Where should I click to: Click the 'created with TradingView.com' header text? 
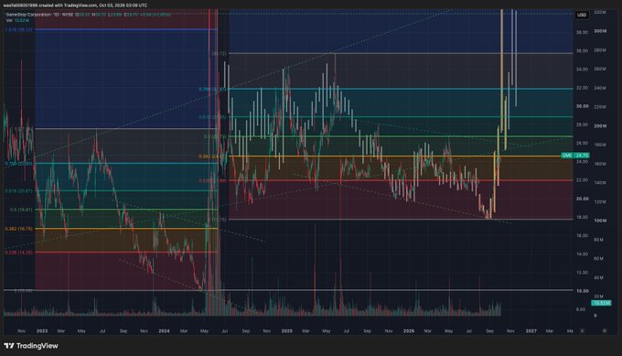pos(69,5)
